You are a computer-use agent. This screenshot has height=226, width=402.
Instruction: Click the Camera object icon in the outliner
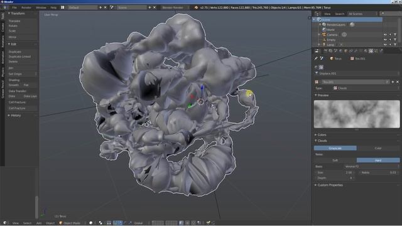[324, 35]
